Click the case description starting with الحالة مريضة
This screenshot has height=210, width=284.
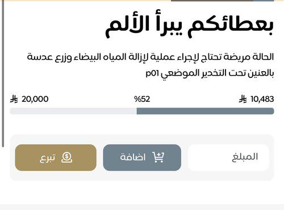click(151, 65)
